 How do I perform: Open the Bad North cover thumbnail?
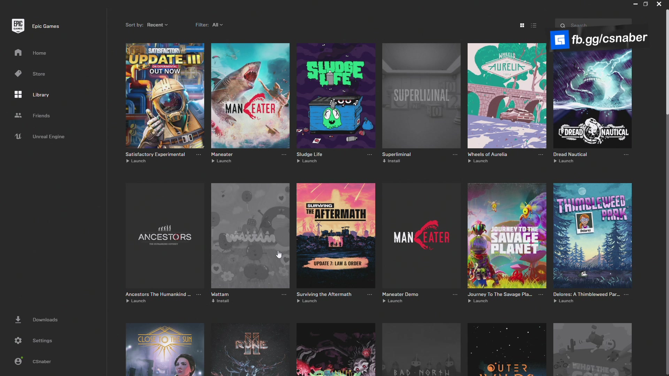[421, 350]
